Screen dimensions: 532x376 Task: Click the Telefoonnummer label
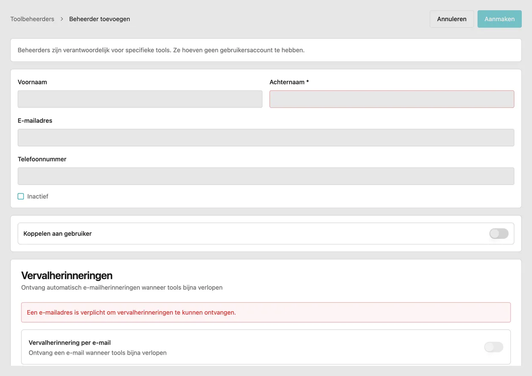[x=42, y=159]
